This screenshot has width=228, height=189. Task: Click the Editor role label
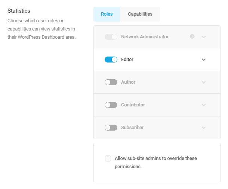click(127, 59)
